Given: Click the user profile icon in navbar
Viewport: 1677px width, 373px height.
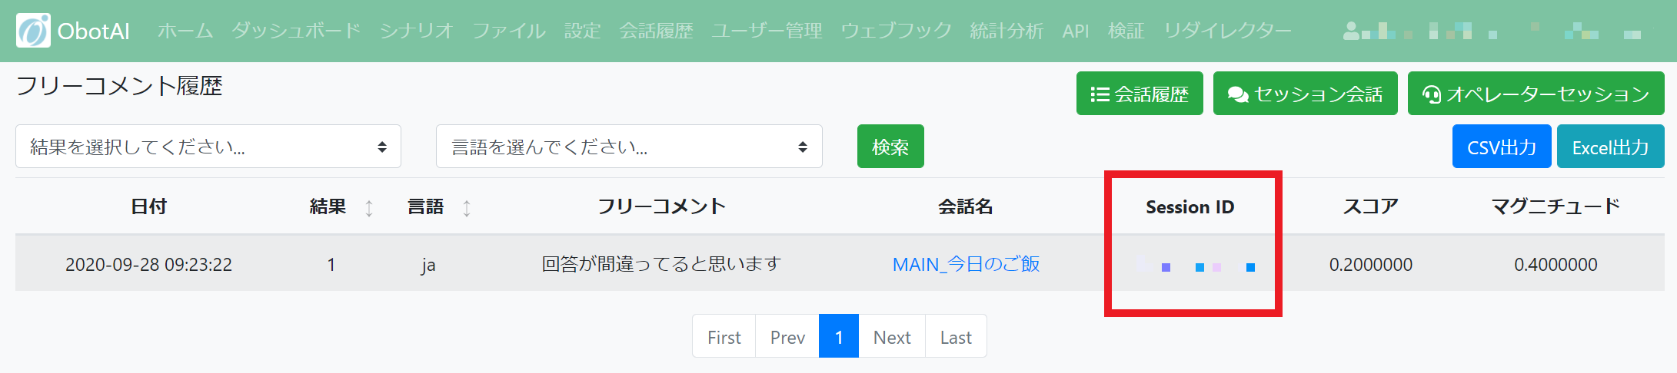Looking at the screenshot, I should [x=1351, y=31].
